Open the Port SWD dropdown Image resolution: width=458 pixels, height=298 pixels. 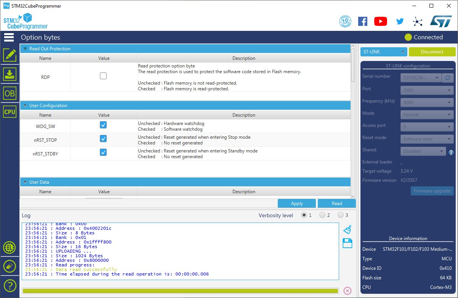click(427, 90)
